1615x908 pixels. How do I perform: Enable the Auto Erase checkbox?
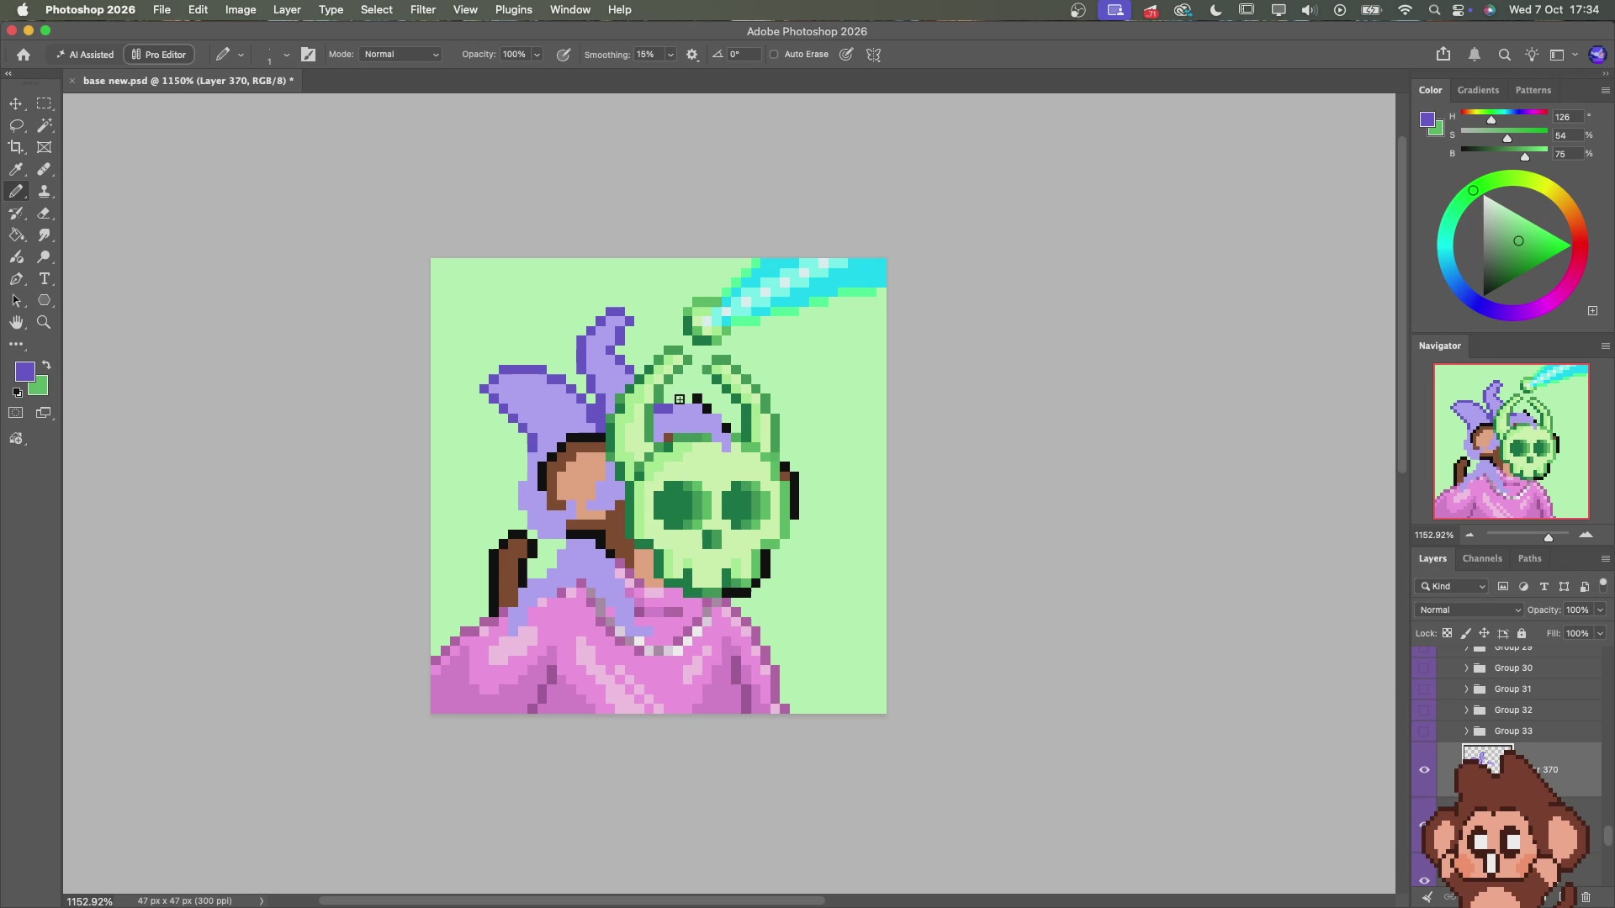pos(774,55)
